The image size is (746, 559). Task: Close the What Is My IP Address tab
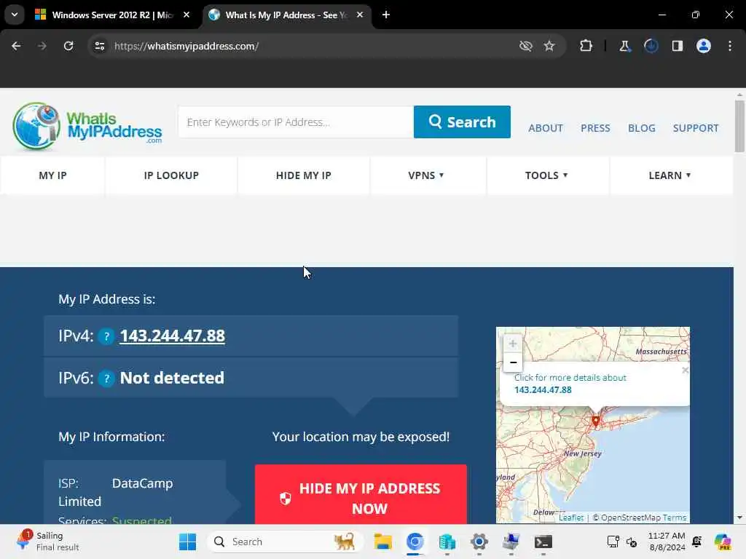tap(360, 15)
